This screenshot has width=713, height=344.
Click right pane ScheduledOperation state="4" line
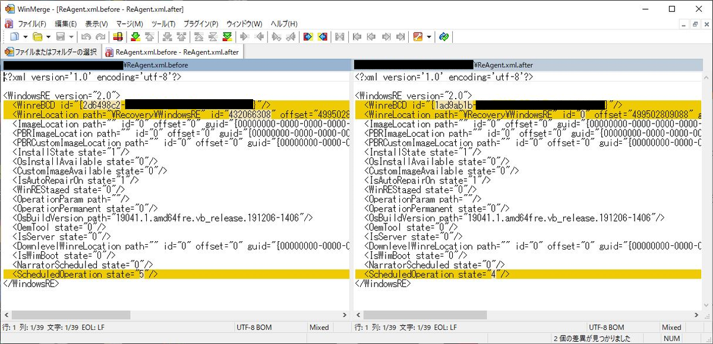(528, 274)
